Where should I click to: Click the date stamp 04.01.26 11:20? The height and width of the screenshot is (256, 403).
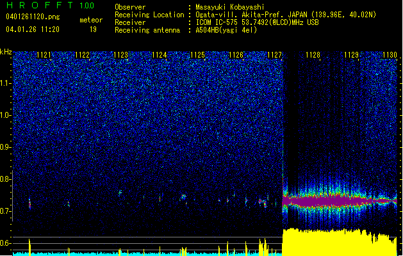click(x=33, y=29)
